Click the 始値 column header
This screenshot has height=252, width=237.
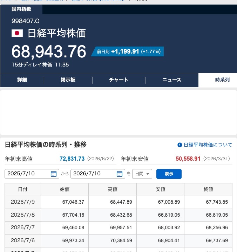(65, 189)
